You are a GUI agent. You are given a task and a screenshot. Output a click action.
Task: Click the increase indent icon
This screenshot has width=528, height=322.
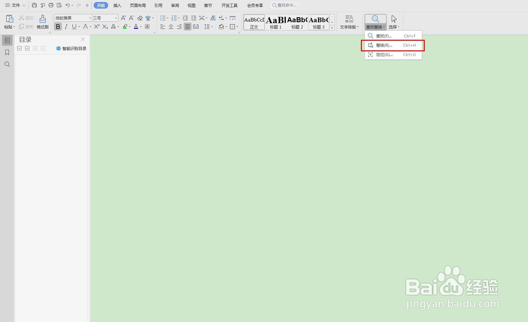tap(194, 18)
